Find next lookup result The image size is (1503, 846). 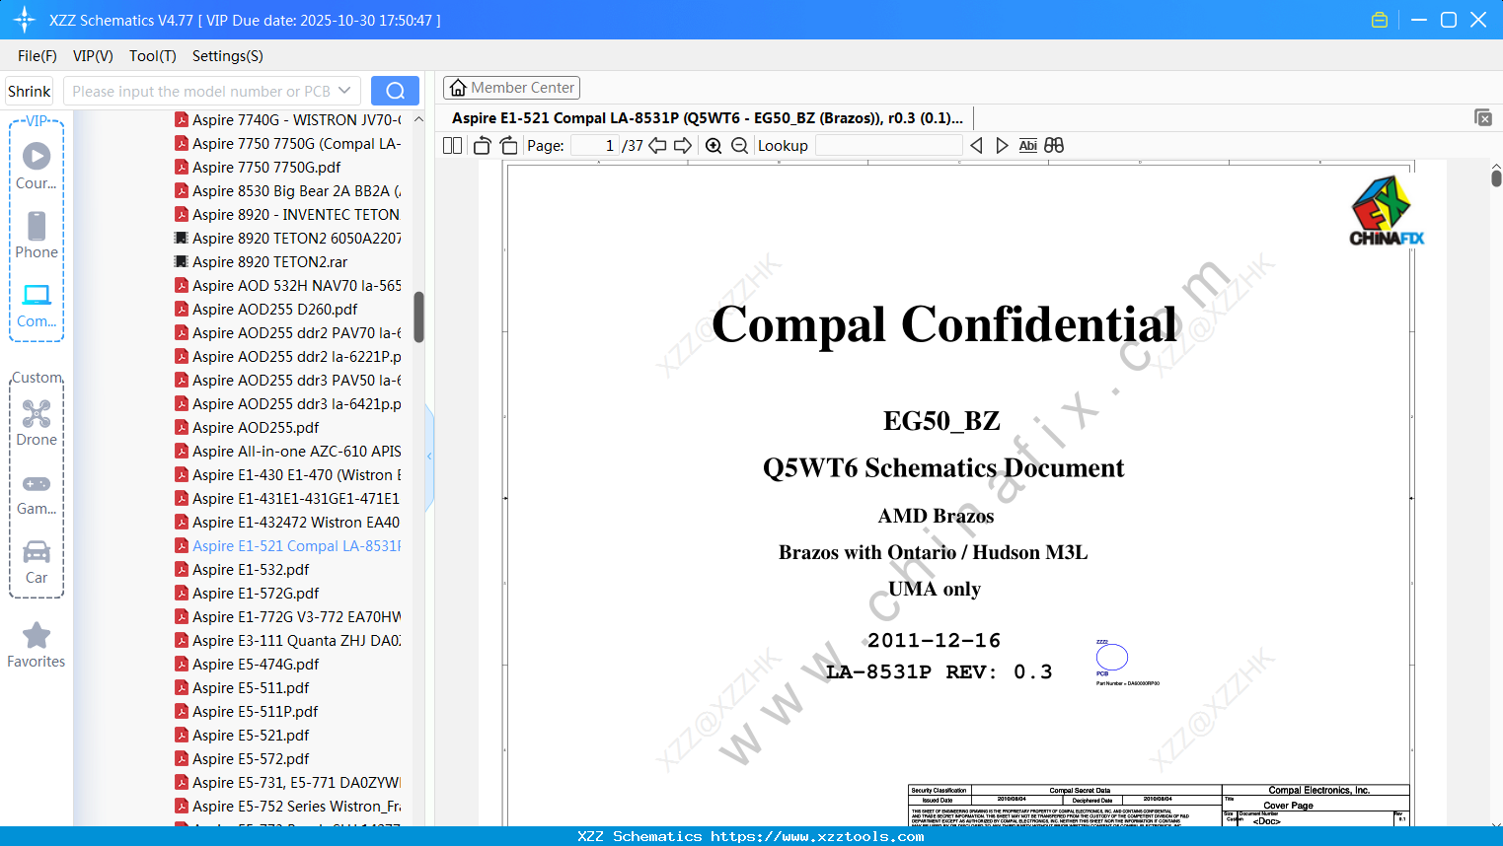pos(1002,146)
